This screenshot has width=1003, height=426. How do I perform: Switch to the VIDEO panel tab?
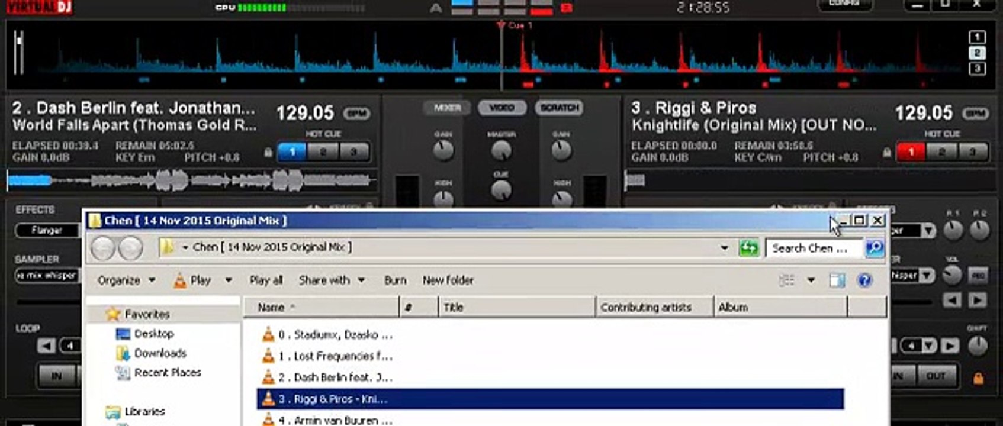coord(501,108)
